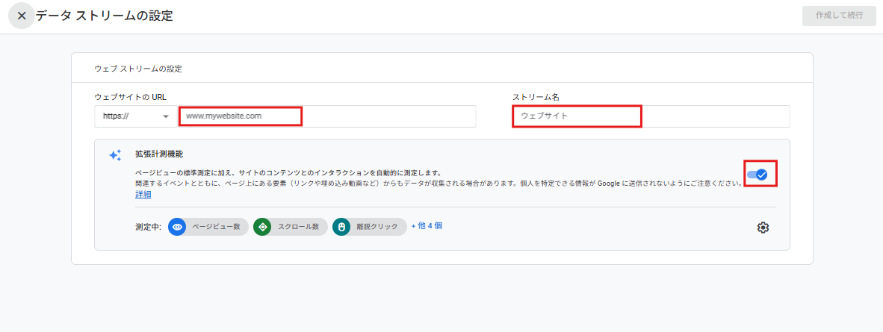Click the 測定中: label
Viewport: 883px width, 332px height.
pos(149,227)
